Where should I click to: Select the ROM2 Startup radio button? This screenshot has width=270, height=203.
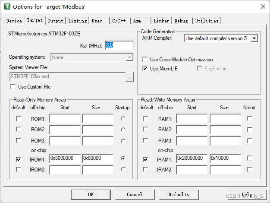(x=123, y=130)
